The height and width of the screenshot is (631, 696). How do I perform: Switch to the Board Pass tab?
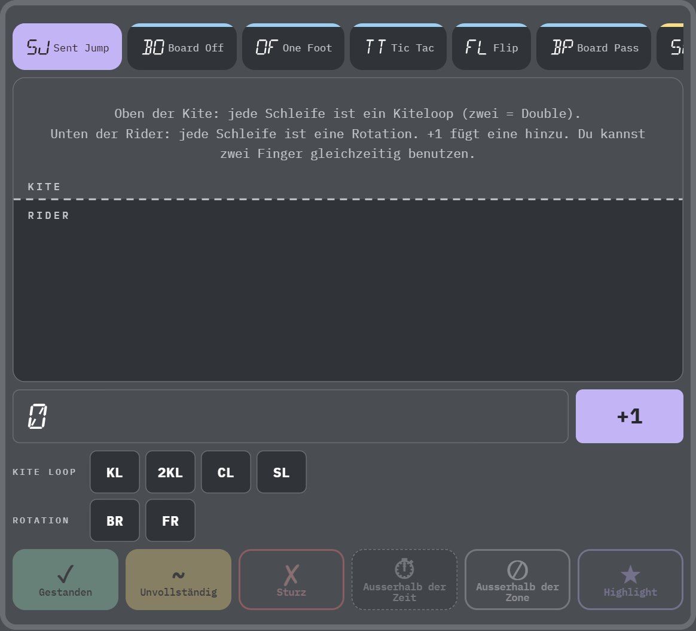594,47
